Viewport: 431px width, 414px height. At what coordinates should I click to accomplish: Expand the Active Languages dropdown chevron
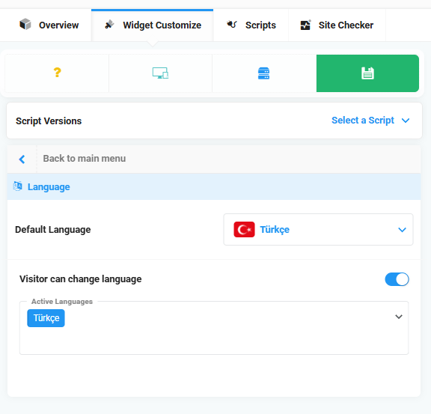coord(399,317)
